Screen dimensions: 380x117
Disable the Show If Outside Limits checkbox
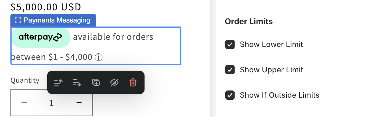click(x=230, y=95)
